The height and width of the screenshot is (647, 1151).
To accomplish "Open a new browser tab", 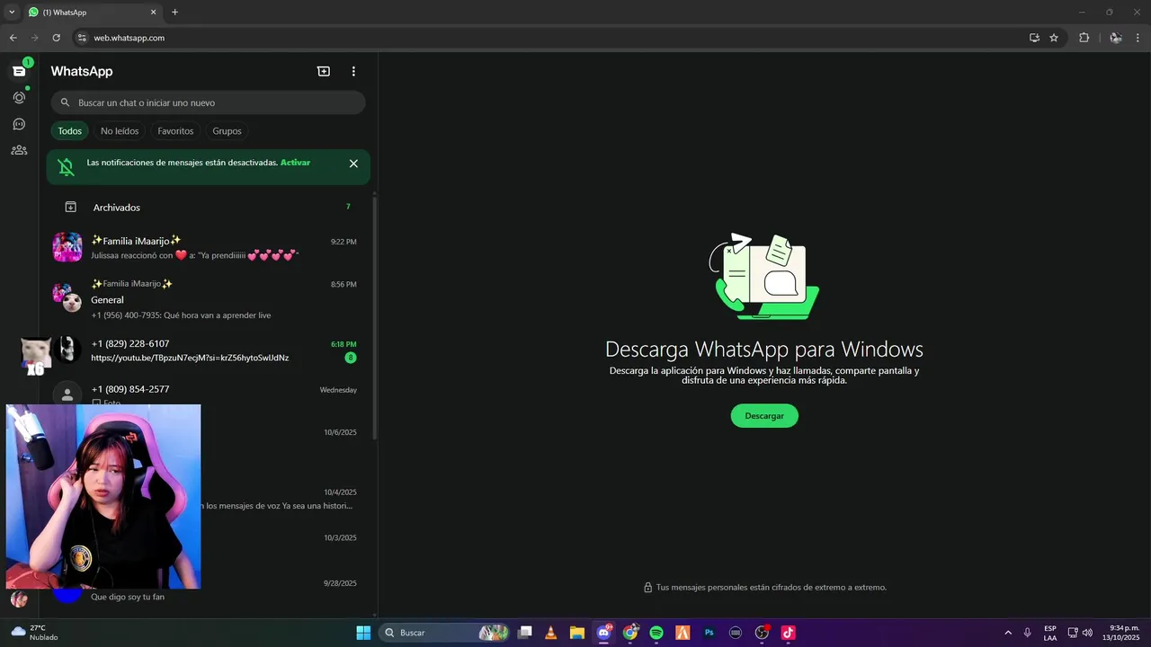I will coord(174,13).
